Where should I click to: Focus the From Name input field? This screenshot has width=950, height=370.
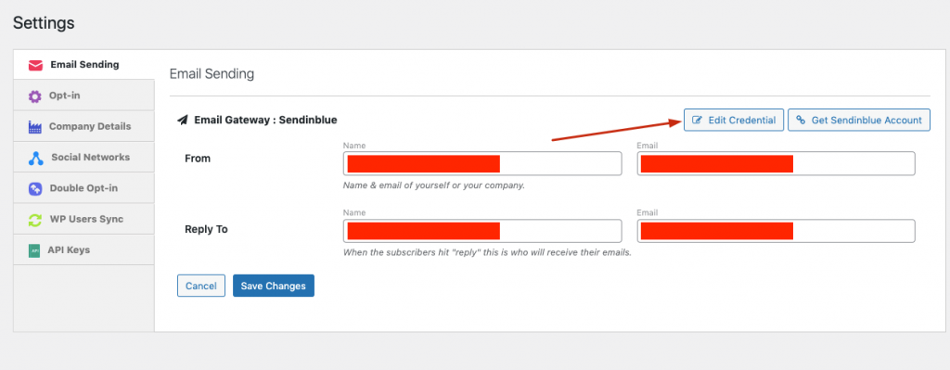482,163
